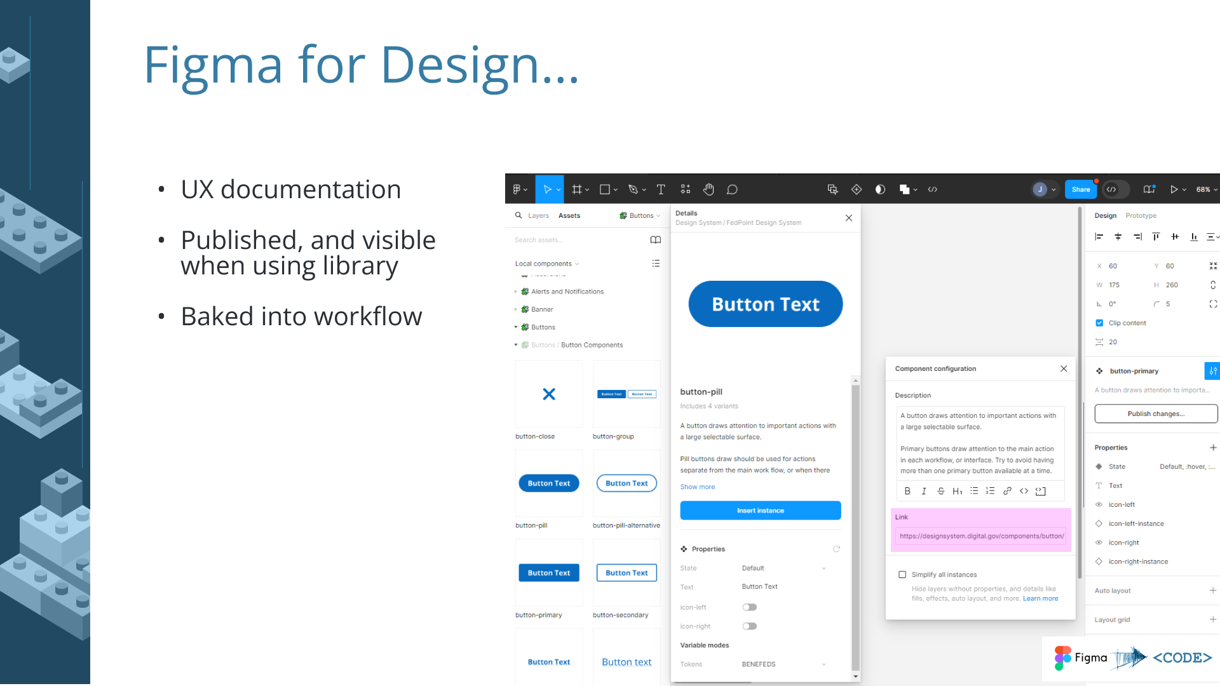The height and width of the screenshot is (686, 1220).
Task: Click the Frame tool icon
Action: [577, 189]
